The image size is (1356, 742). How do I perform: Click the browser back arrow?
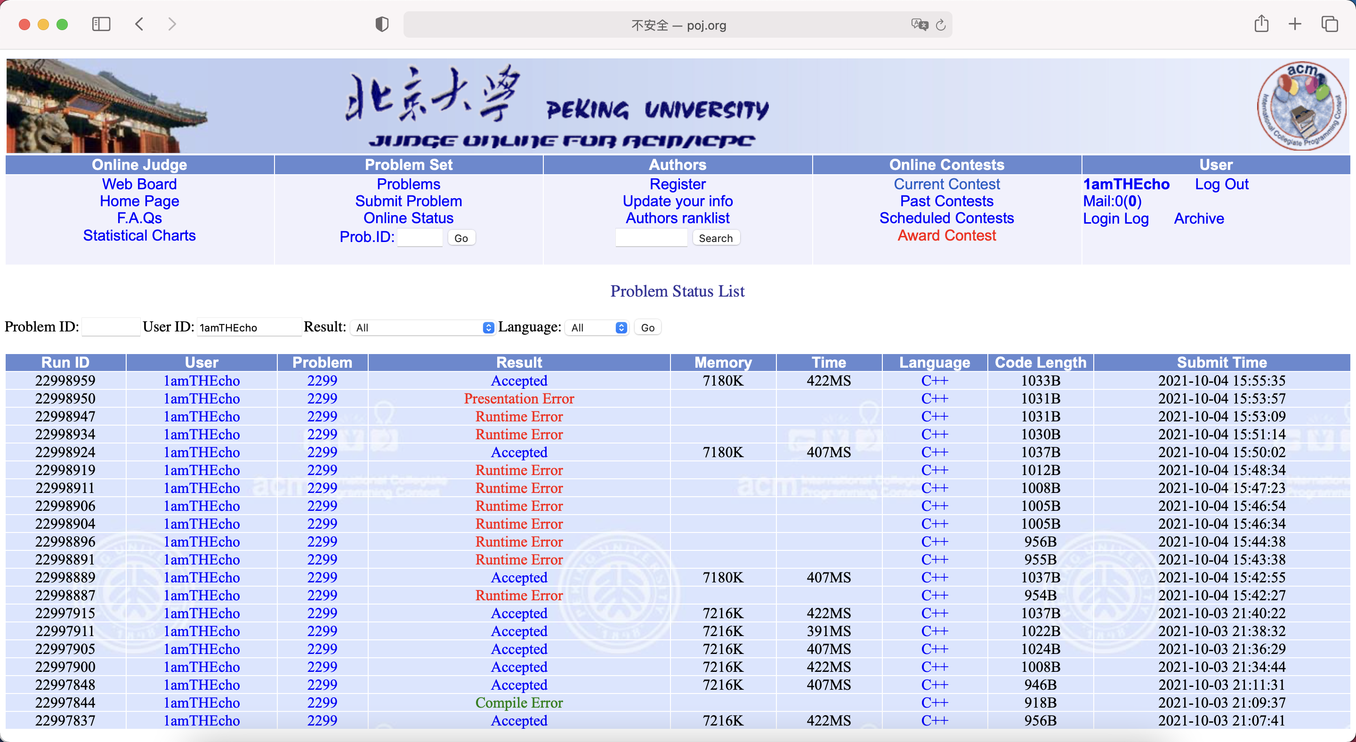(x=139, y=24)
